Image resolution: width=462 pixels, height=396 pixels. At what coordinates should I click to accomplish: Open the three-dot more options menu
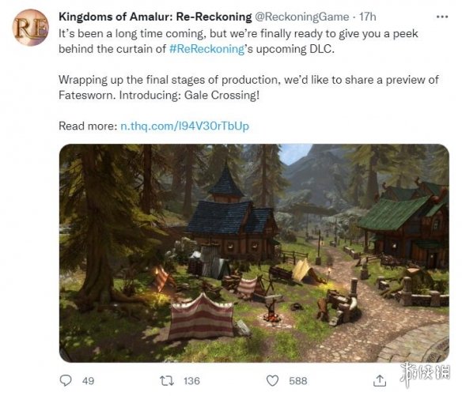[x=442, y=17]
